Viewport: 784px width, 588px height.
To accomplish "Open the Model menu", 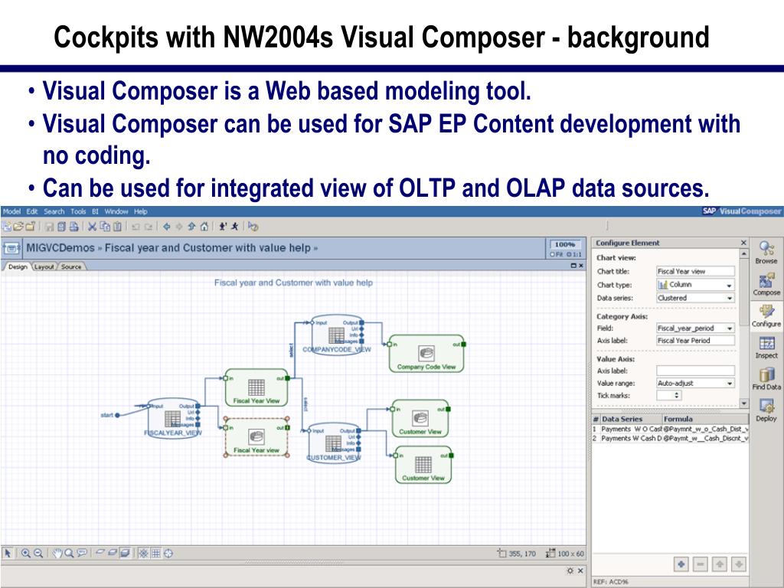I will [x=11, y=211].
